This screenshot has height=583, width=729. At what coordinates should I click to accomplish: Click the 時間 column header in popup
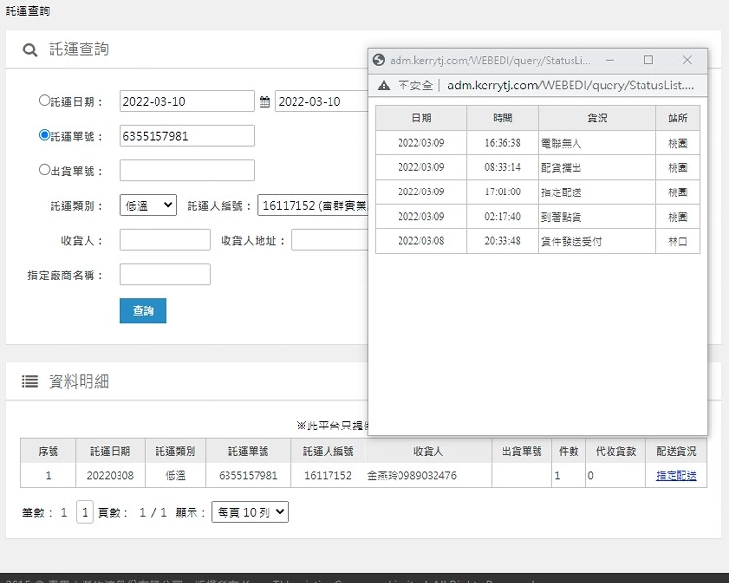pos(503,119)
